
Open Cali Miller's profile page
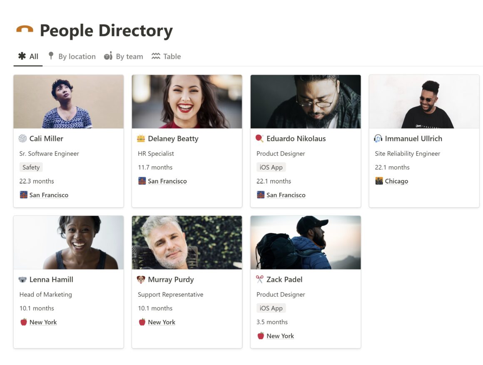(x=46, y=139)
